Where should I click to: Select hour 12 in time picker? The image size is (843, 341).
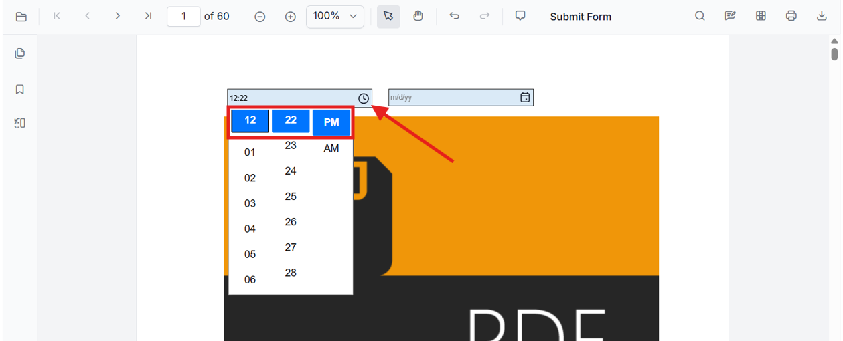pyautogui.click(x=250, y=121)
